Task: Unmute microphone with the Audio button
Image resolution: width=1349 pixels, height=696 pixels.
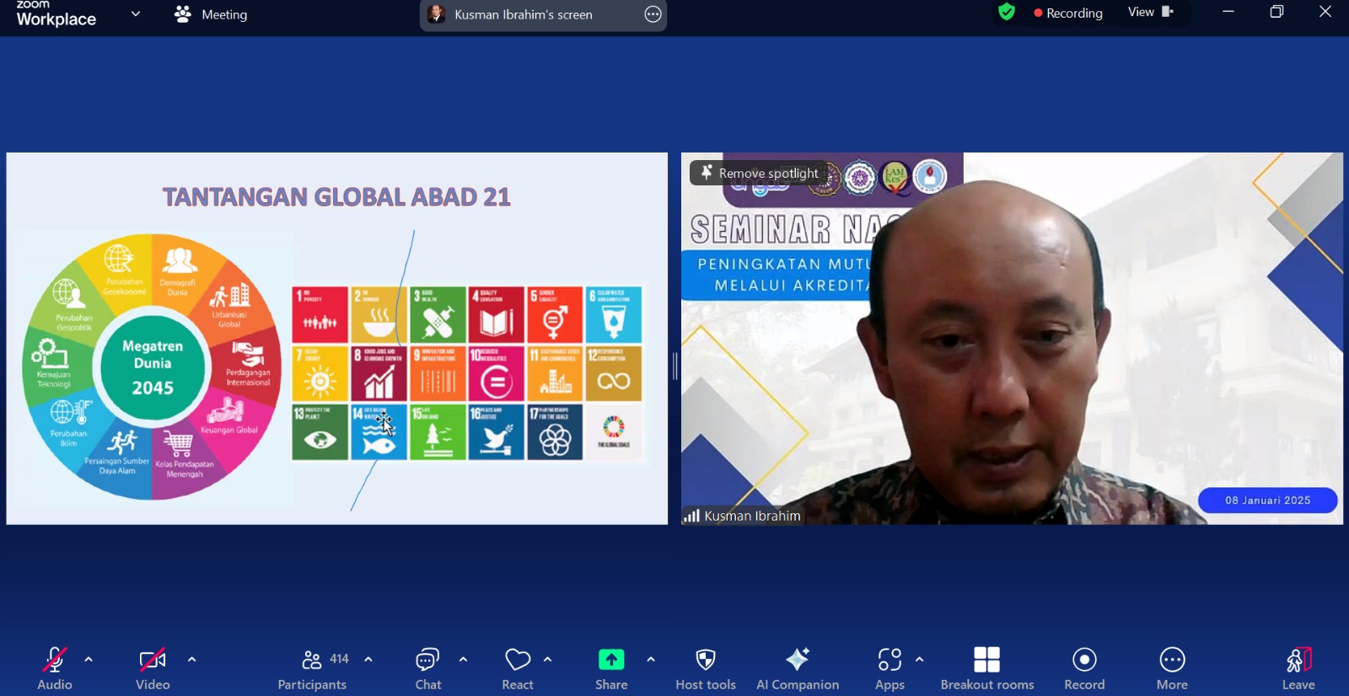Action: tap(55, 668)
